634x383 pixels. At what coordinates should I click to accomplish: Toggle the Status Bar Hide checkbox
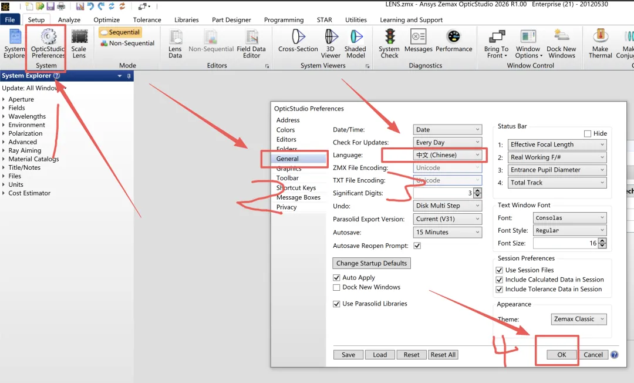coord(588,133)
